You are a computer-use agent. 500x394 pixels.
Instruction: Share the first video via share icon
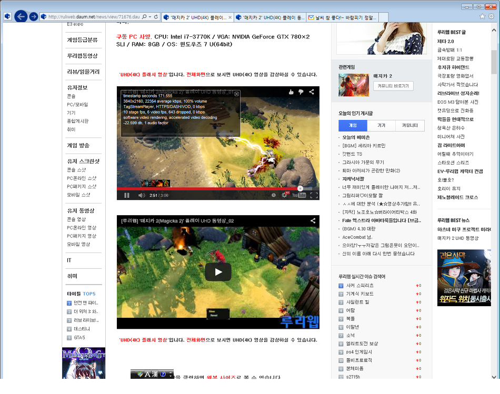pyautogui.click(x=312, y=92)
